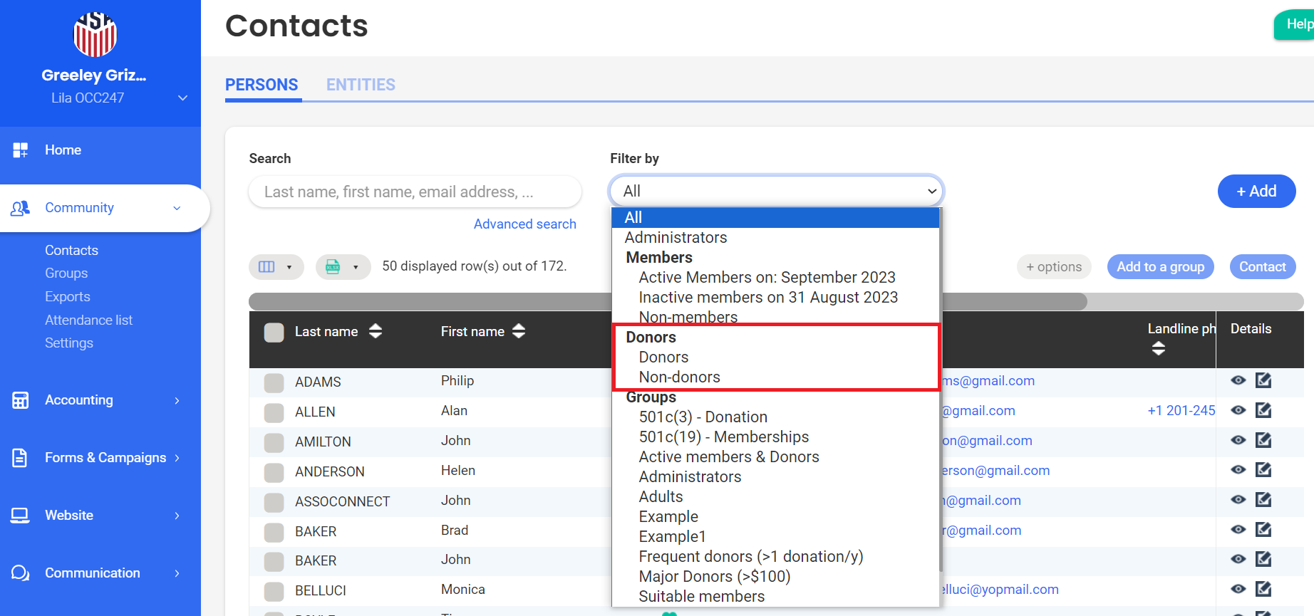Expand the print/export dropdown button

tap(343, 267)
